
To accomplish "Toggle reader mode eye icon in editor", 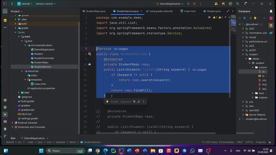I will click(209, 17).
